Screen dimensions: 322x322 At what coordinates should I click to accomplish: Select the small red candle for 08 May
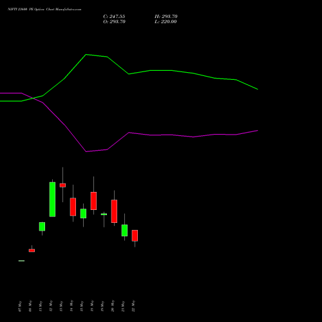tap(32, 251)
